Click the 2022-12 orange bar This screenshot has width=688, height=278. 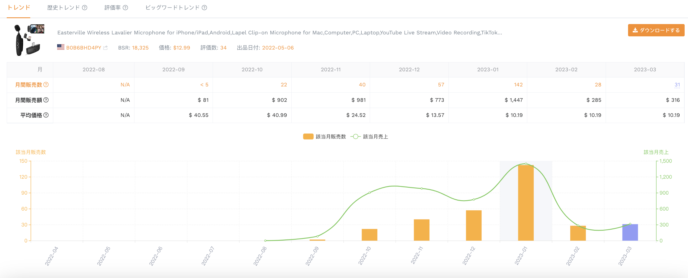coord(474,225)
